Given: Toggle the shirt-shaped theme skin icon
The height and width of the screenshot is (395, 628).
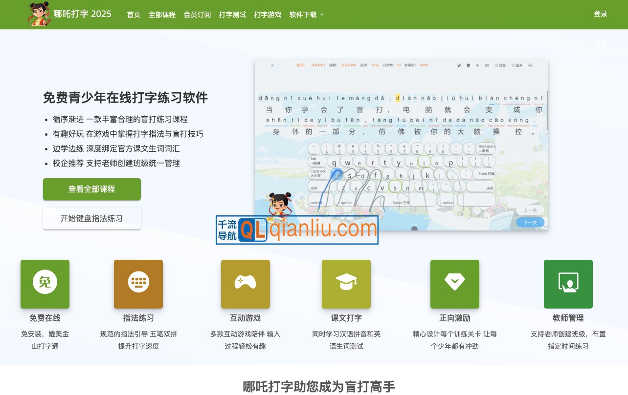Looking at the screenshot, I should [469, 65].
